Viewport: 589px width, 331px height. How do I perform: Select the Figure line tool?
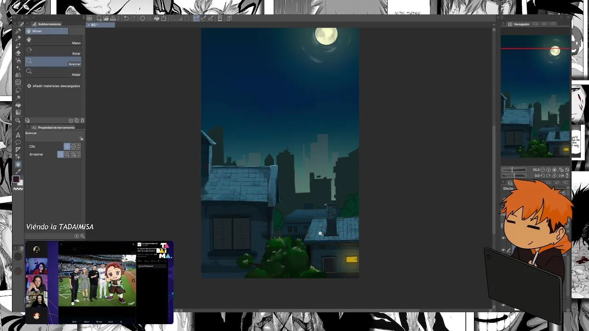pyautogui.click(x=18, y=128)
